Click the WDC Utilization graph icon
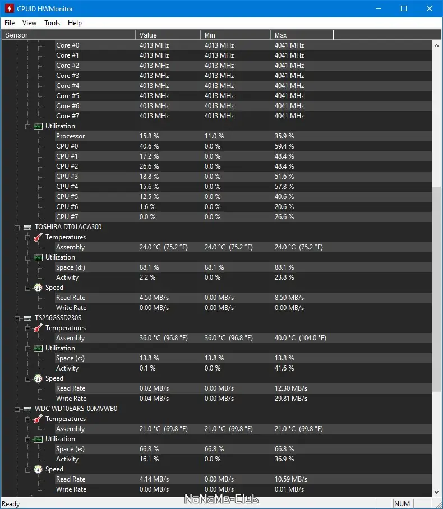443x509 pixels. (x=38, y=439)
